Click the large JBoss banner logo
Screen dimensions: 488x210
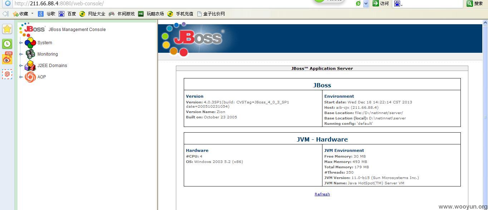pyautogui.click(x=193, y=39)
